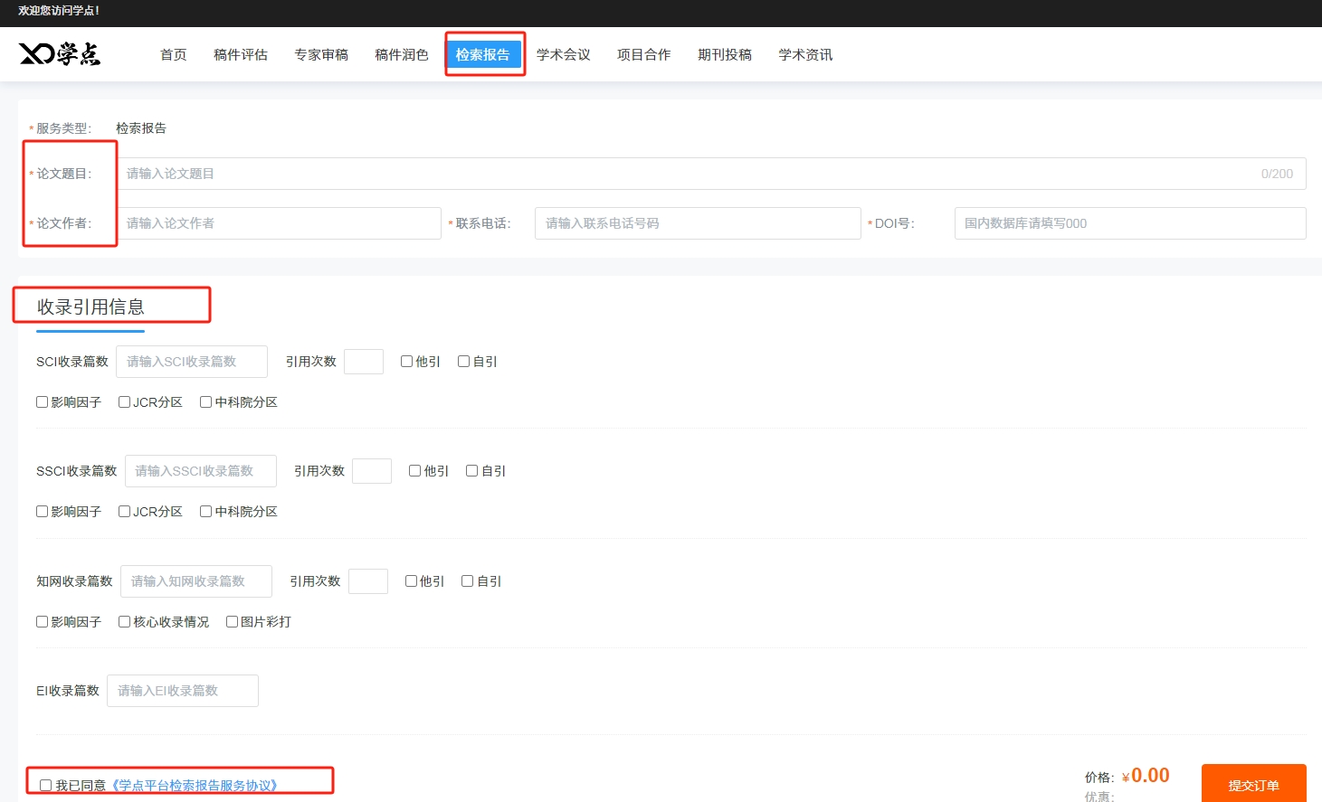1322x802 pixels.
Task: Check 自引 in the SCI row
Action: click(464, 362)
